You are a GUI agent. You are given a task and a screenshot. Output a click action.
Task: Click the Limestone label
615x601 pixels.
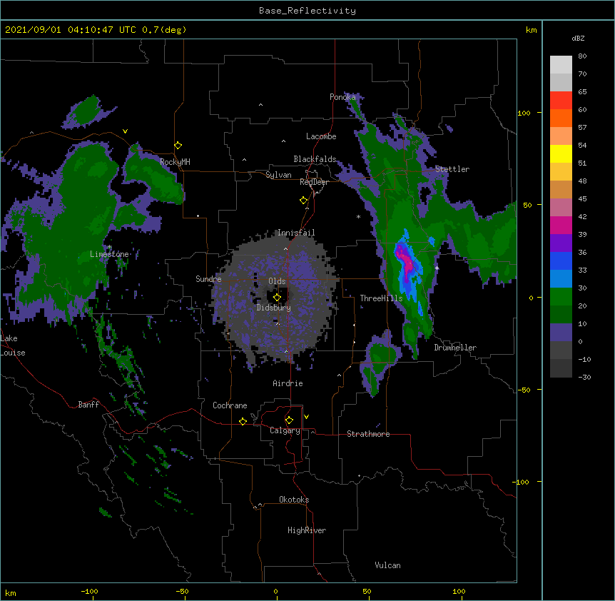coord(109,254)
